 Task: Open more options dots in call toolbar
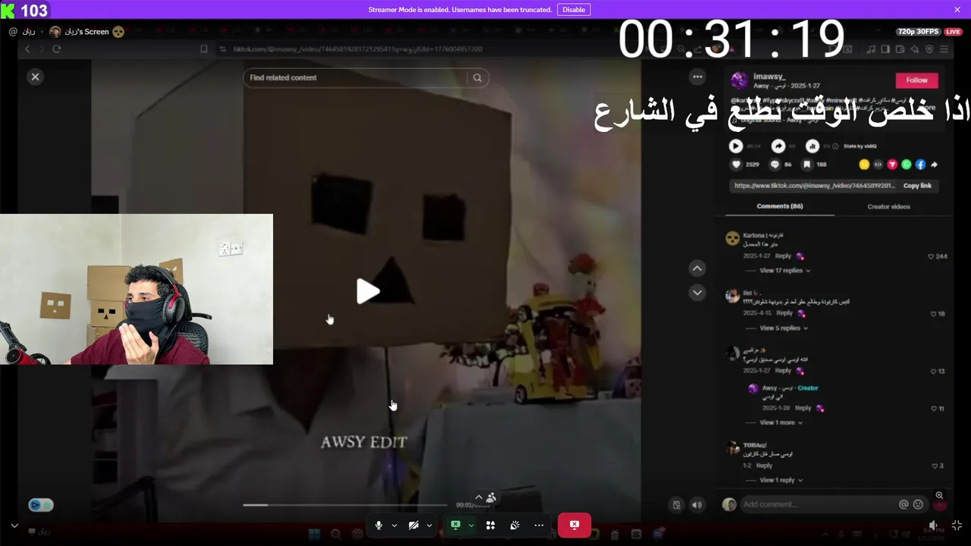[x=539, y=526]
